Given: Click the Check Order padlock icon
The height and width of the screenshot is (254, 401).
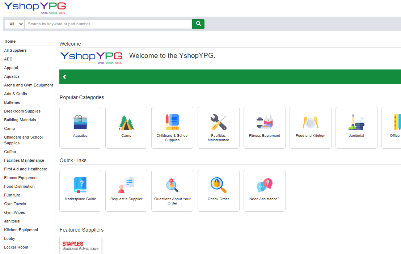Looking at the screenshot, I should pos(218,185).
